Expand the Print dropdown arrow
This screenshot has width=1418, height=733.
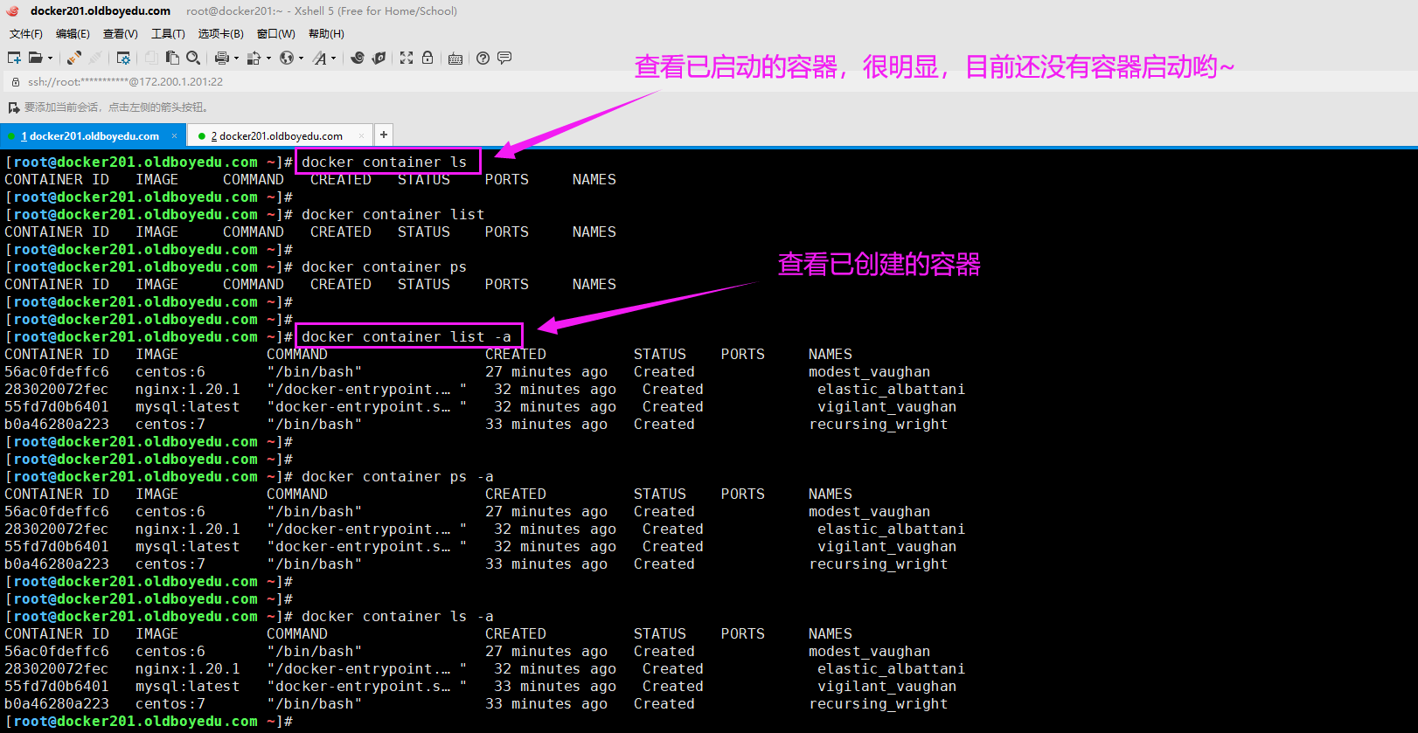point(236,59)
